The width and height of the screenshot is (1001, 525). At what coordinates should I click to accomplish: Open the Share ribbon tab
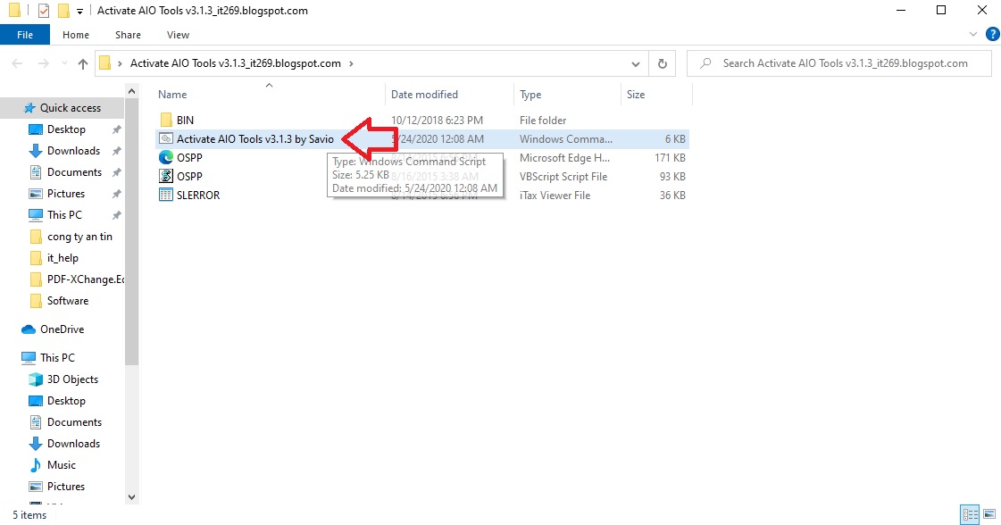(x=127, y=34)
